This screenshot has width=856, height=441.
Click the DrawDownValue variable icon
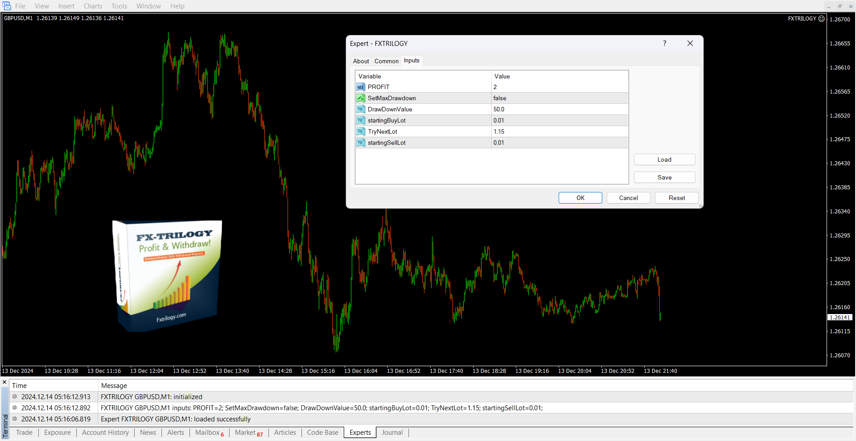point(360,110)
